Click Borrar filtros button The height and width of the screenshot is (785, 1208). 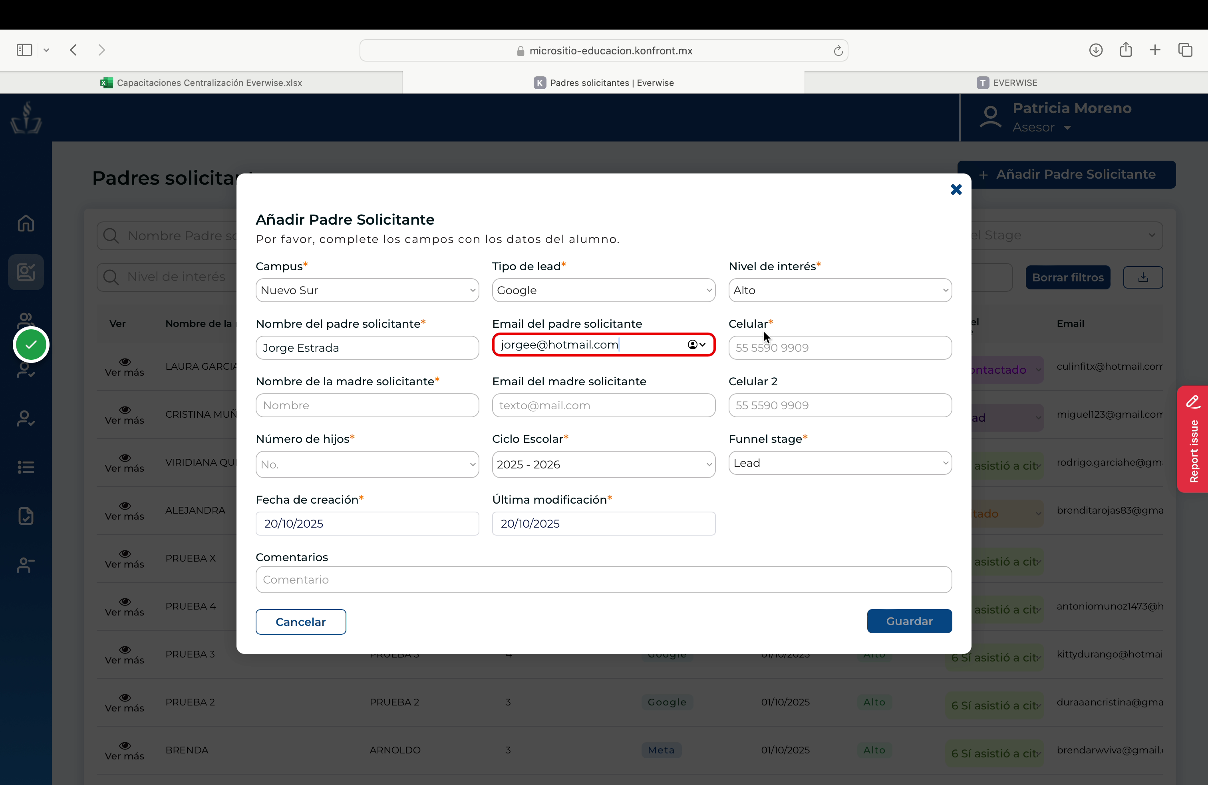coord(1068,277)
